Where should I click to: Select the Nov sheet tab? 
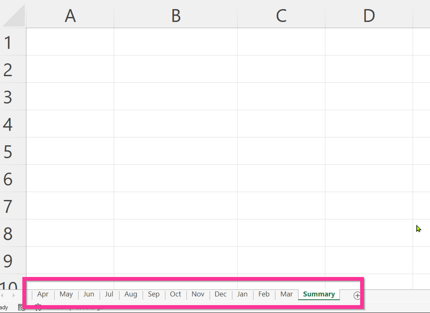coord(198,294)
